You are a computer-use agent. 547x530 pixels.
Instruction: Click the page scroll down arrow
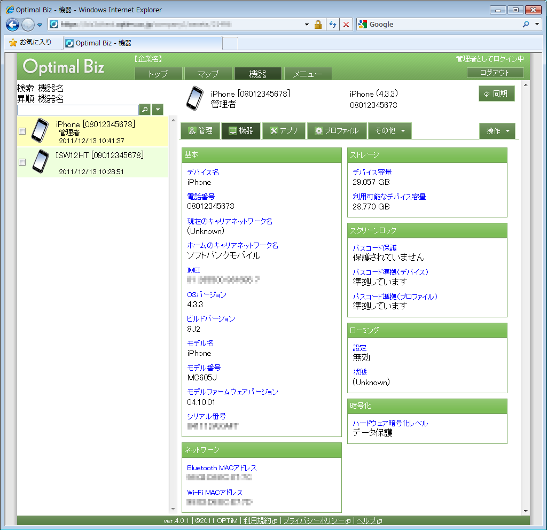tap(526, 511)
